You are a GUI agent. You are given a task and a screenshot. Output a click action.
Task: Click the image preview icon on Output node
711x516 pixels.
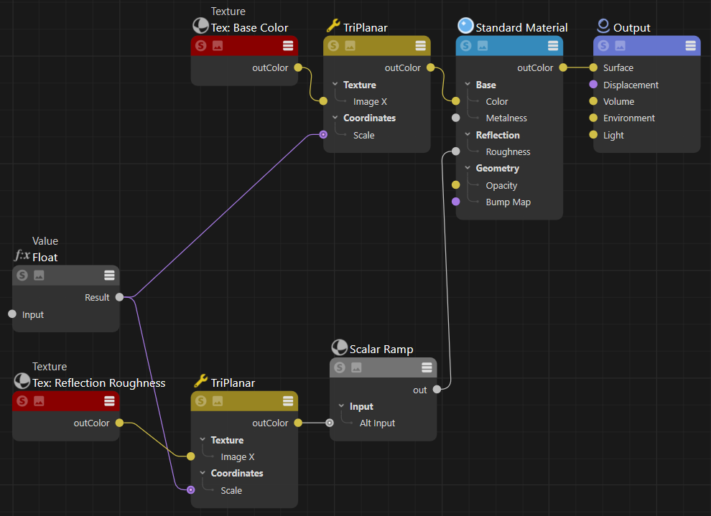pos(620,46)
